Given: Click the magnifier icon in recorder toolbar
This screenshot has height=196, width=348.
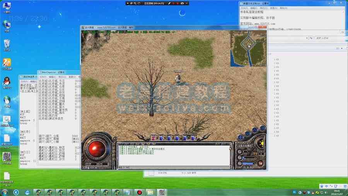Looking at the screenshot, I should (135, 3).
